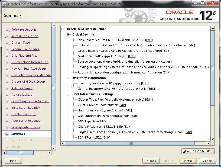Edit the GNS VIP Address value
The width and height of the screenshot is (221, 167).
(128, 127)
